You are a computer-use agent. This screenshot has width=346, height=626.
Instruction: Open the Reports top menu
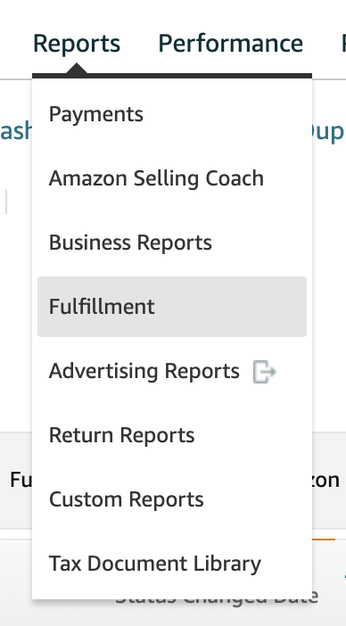point(77,43)
